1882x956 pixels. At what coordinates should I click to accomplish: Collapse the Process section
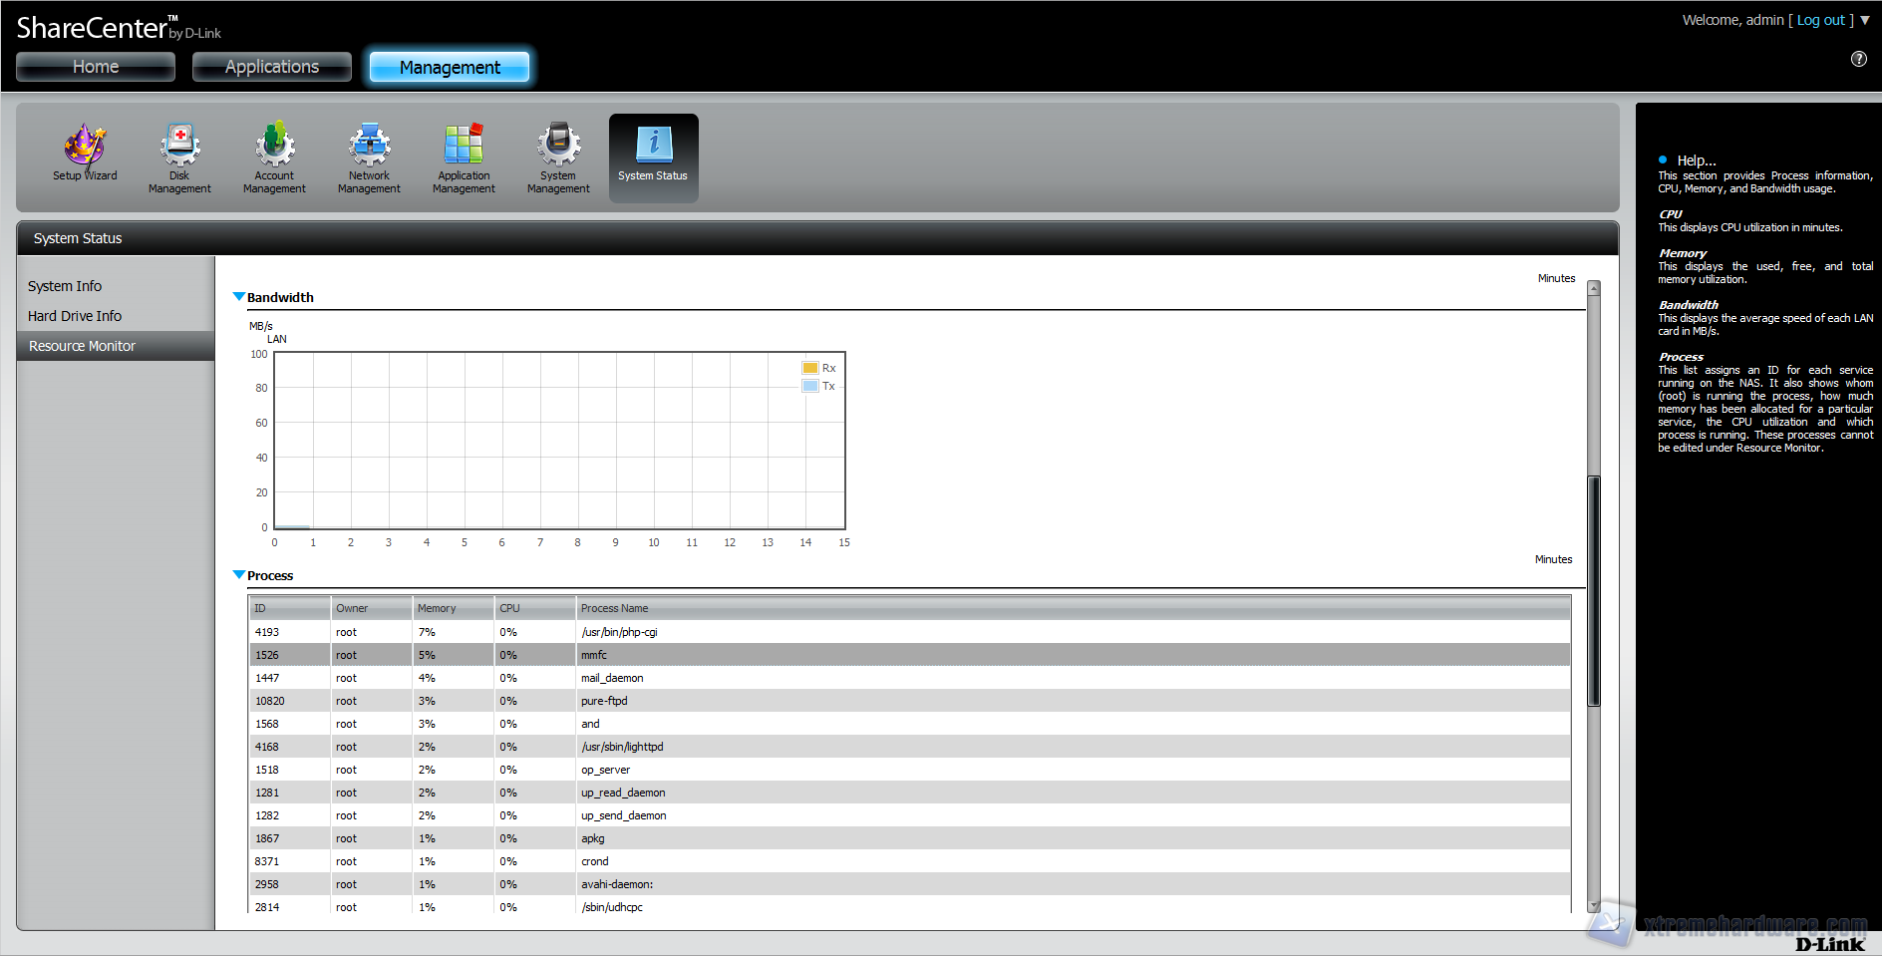coord(239,575)
